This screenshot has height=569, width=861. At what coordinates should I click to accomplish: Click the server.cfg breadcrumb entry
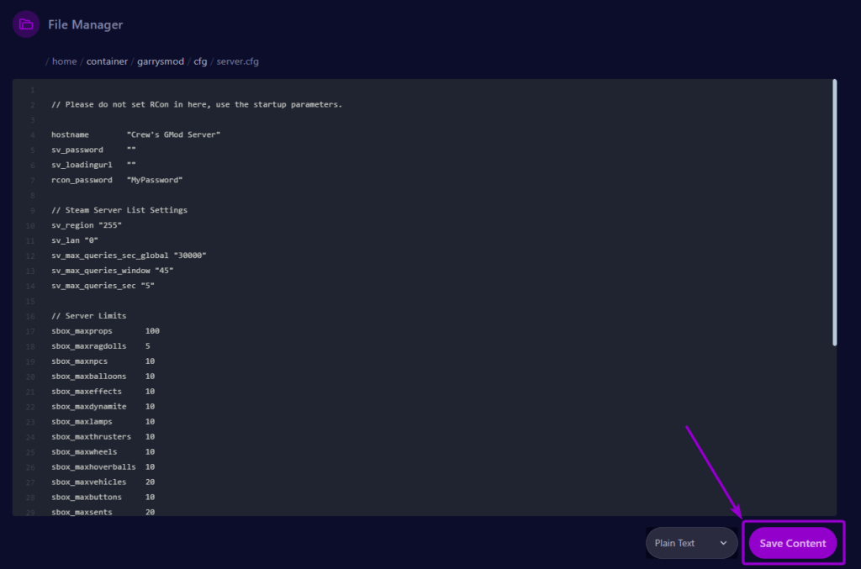(x=237, y=61)
